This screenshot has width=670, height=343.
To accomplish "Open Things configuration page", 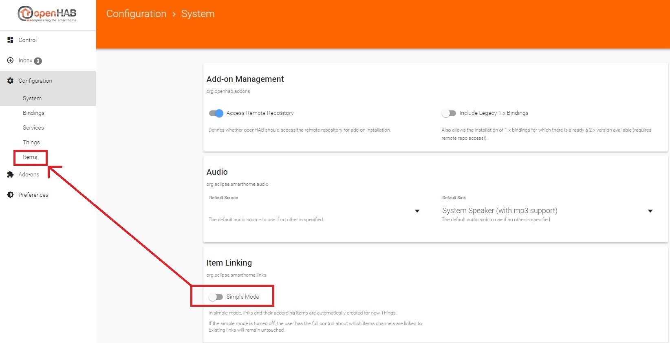I will click(31, 142).
